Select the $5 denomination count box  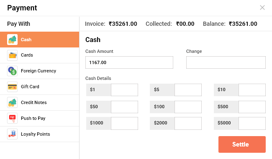tap(188, 90)
